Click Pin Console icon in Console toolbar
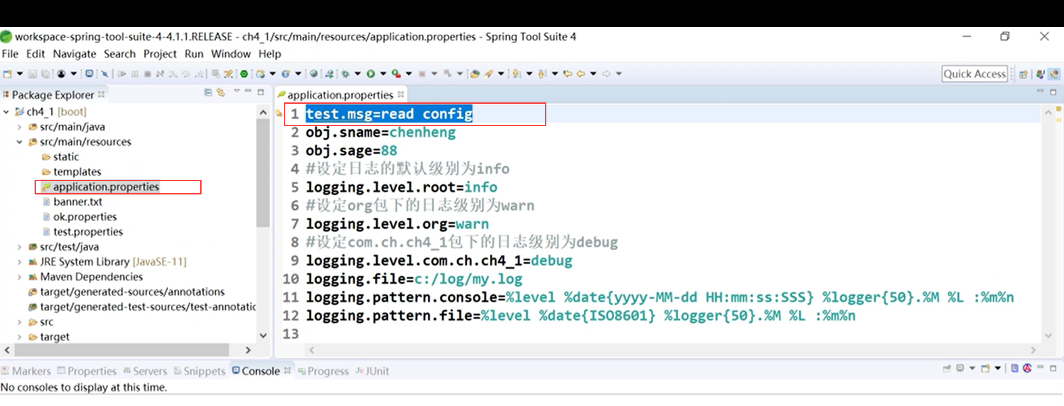 pyautogui.click(x=947, y=369)
